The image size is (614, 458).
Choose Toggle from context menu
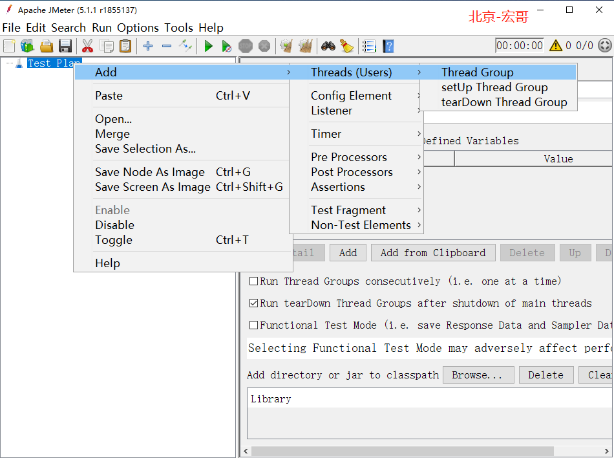[x=182, y=240]
